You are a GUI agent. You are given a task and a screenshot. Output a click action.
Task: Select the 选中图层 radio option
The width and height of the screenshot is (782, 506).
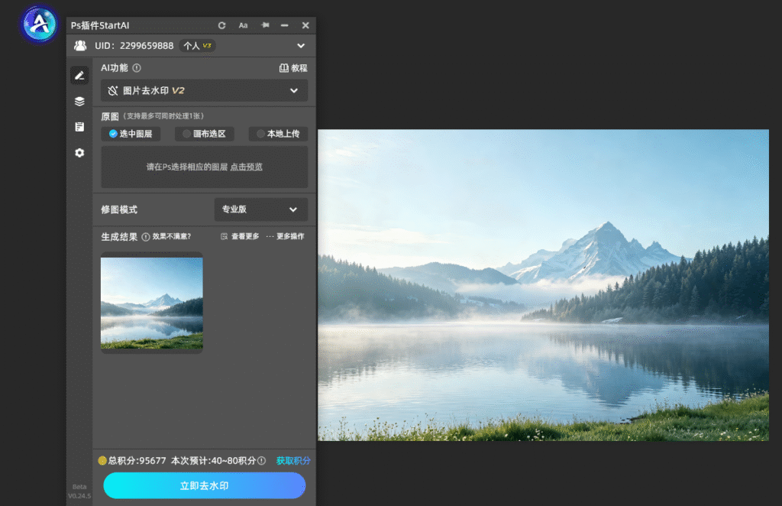(131, 134)
